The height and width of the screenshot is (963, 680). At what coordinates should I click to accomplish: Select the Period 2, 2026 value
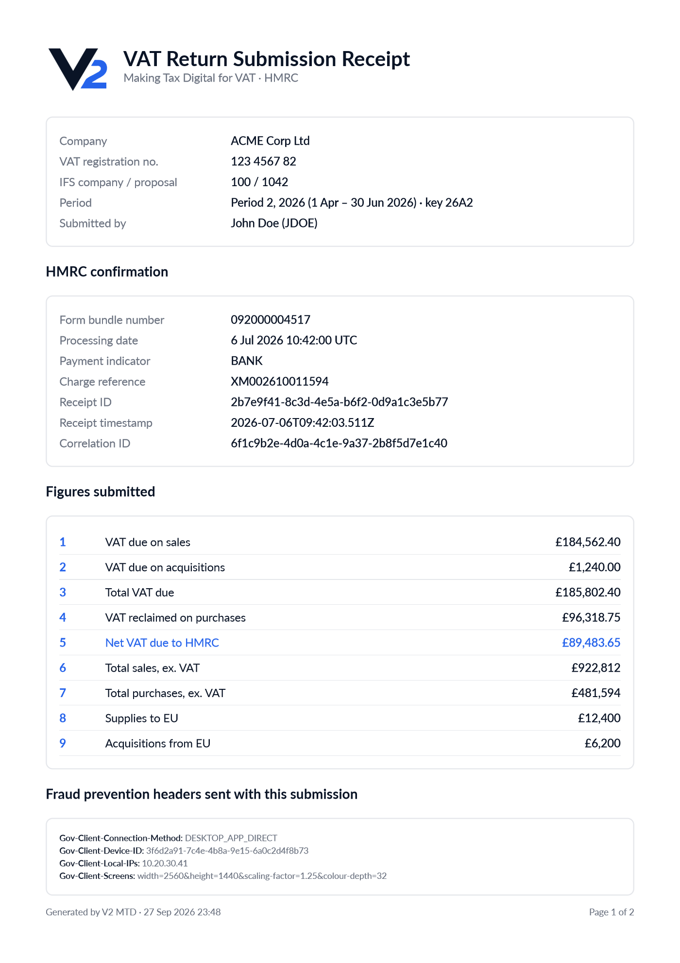[352, 202]
